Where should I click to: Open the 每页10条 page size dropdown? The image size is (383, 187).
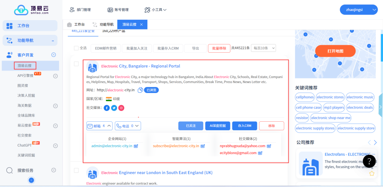coord(263,48)
